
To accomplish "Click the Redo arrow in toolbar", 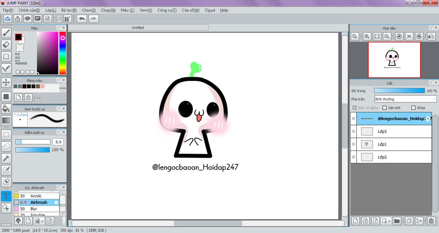I will point(93,19).
